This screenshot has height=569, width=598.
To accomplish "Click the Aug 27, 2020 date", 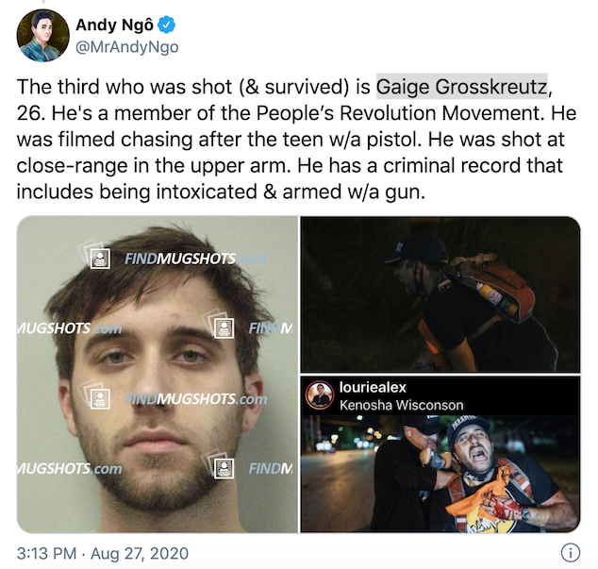I will click(x=140, y=553).
